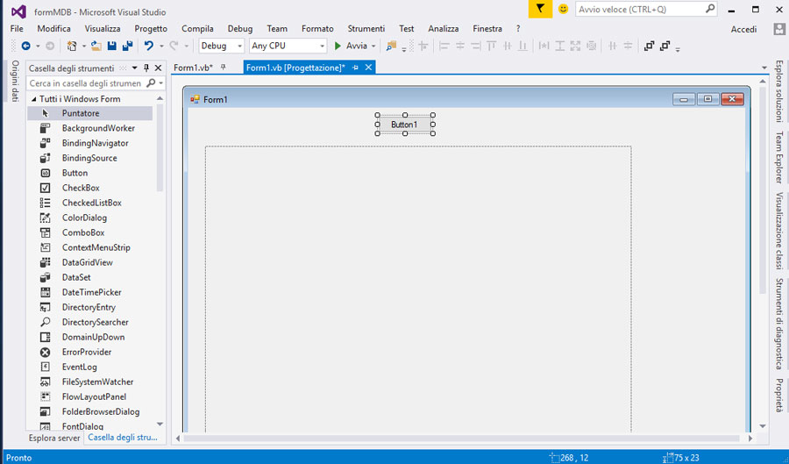
Task: Toggle pin on Form1.vb code tab
Action: pos(224,68)
